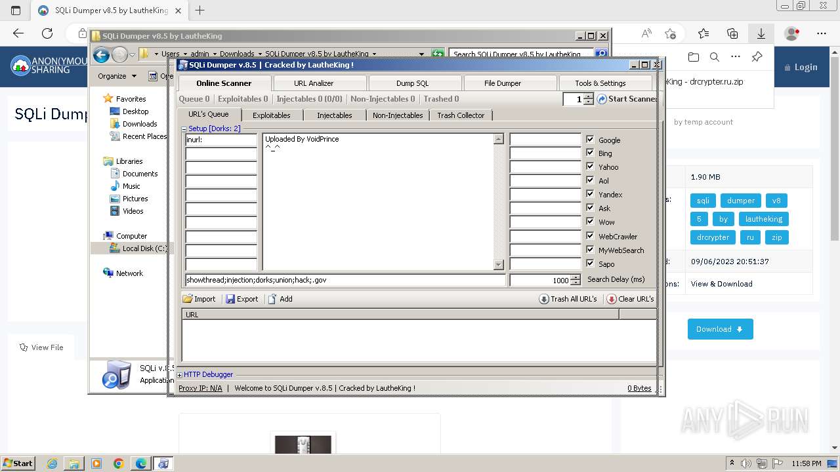Open downloads folder icon in panel
840x472 pixels.
coord(694,57)
